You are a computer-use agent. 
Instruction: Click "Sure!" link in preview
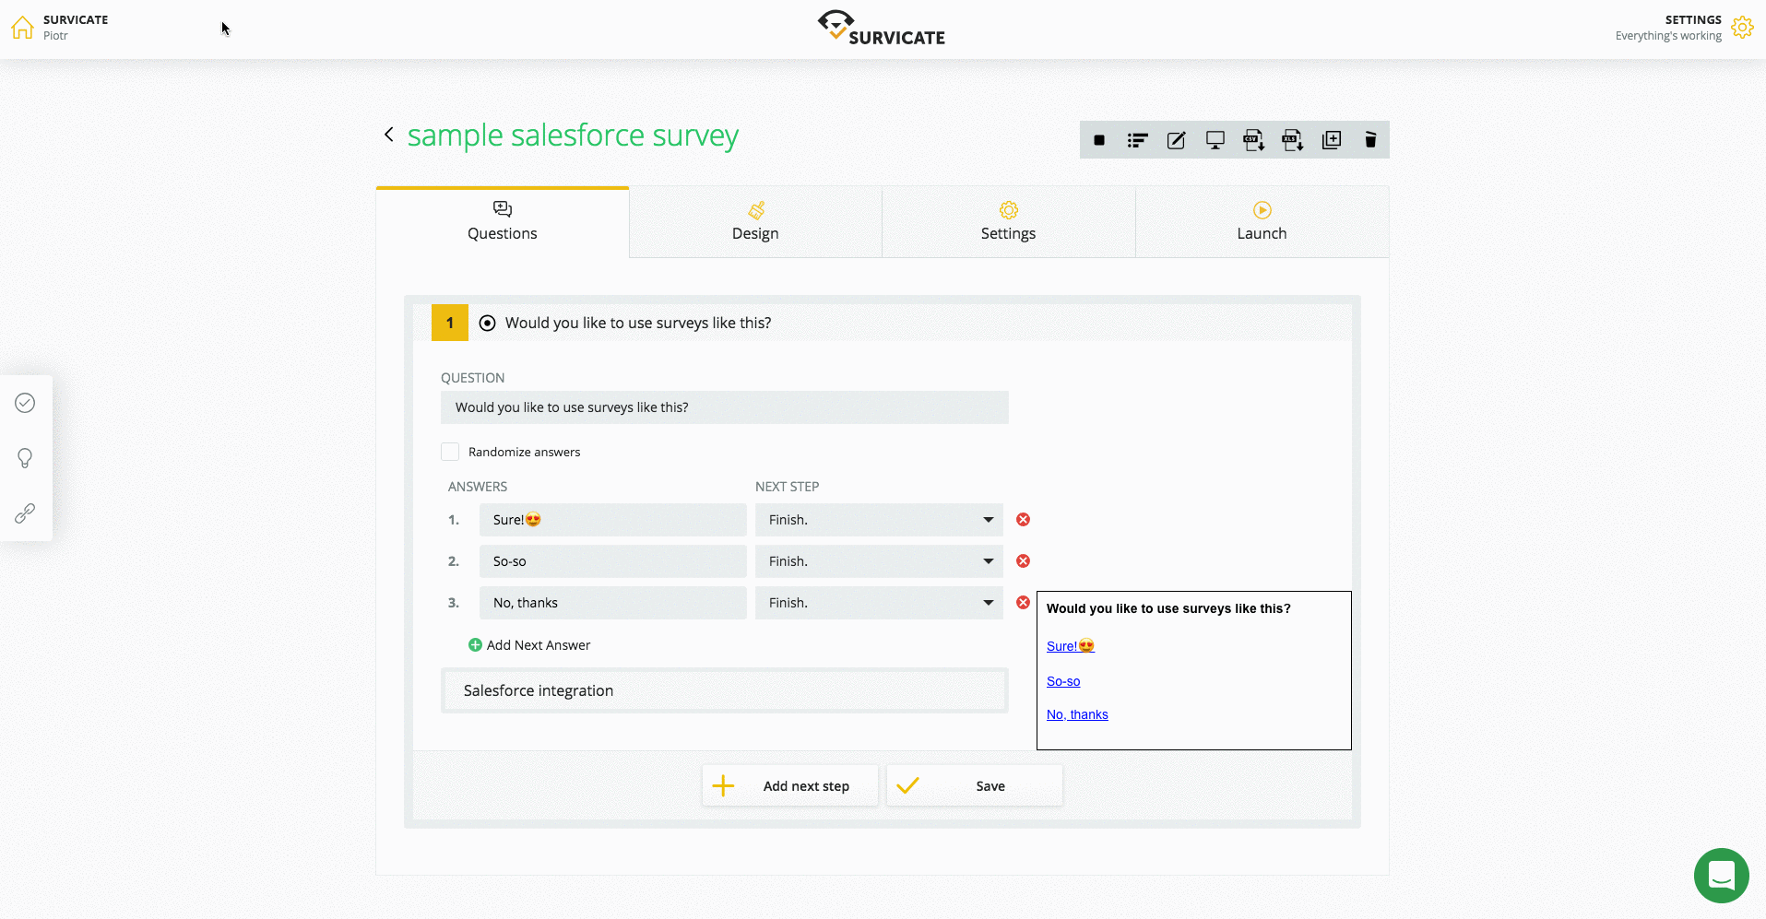point(1071,646)
